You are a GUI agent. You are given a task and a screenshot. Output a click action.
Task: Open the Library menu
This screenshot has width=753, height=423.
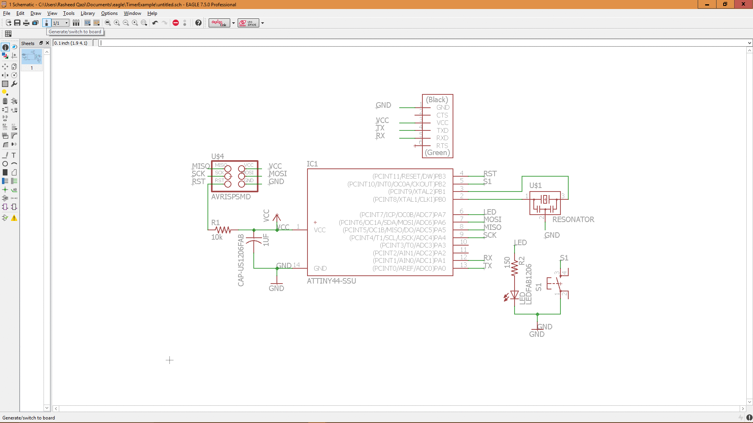tap(87, 13)
